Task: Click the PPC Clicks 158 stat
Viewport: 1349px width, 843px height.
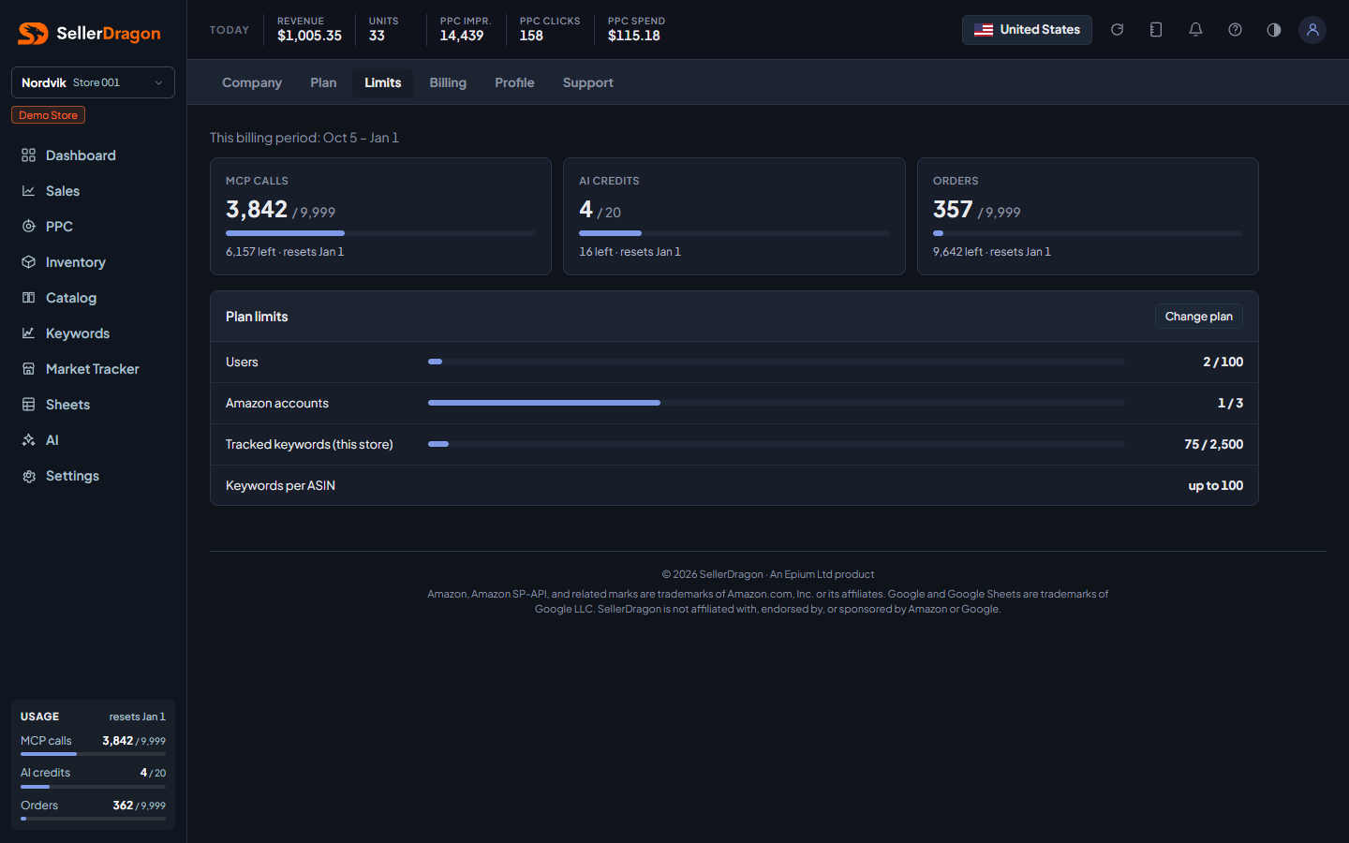Action: coord(550,29)
